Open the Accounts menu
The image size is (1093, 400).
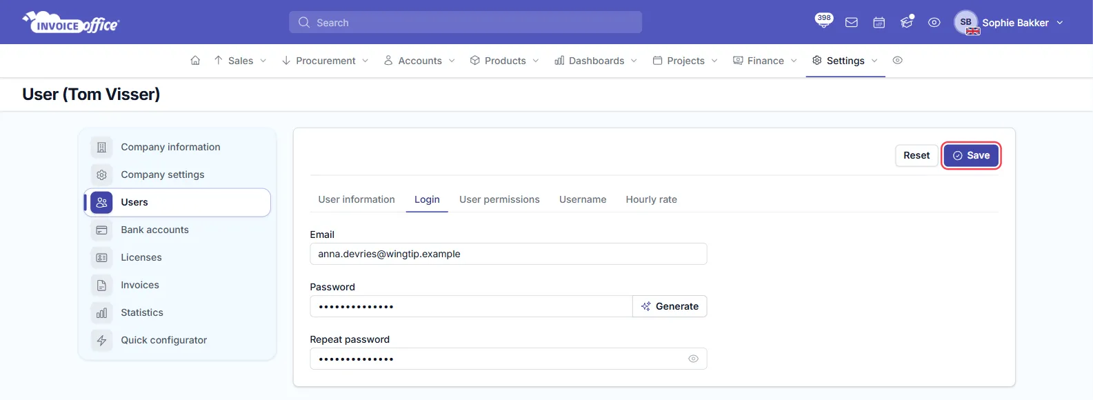(419, 61)
